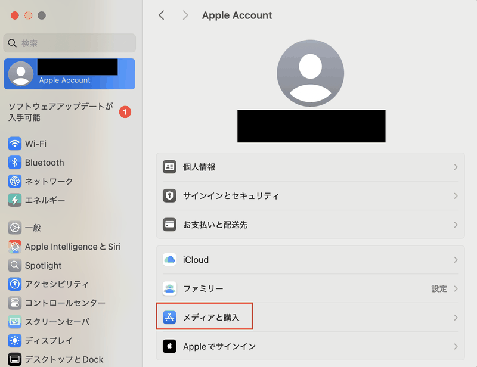The width and height of the screenshot is (477, 367).
Task: Open the デスクトップとDock icon
Action: (14, 359)
